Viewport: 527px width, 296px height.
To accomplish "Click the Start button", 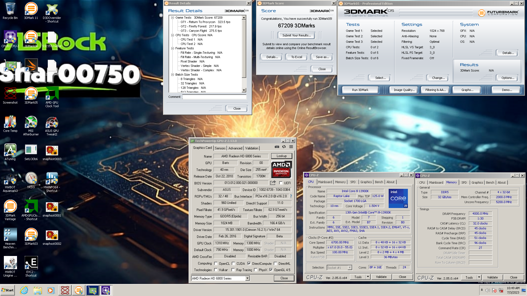I will point(8,290).
